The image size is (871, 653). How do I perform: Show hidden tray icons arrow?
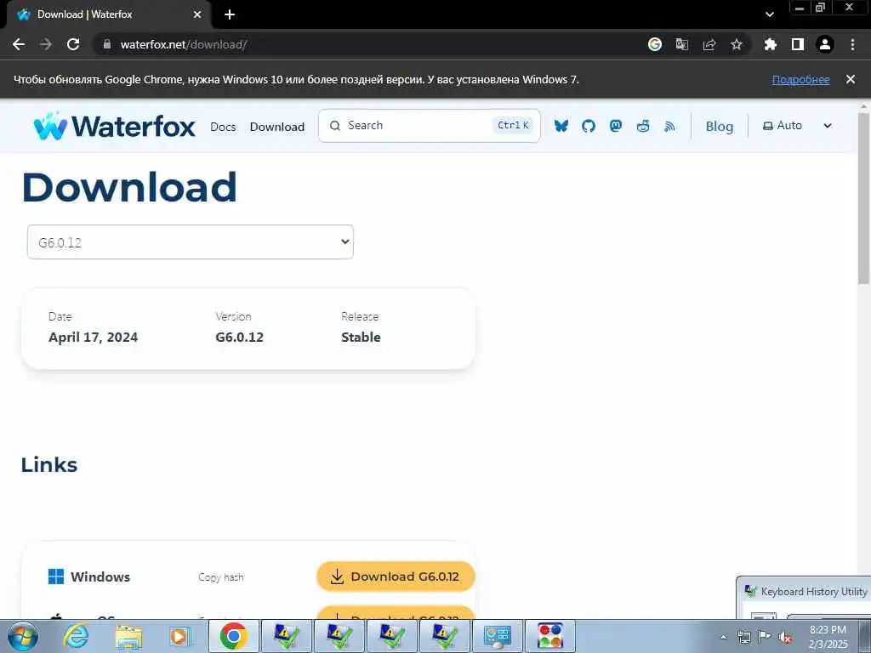[723, 638]
